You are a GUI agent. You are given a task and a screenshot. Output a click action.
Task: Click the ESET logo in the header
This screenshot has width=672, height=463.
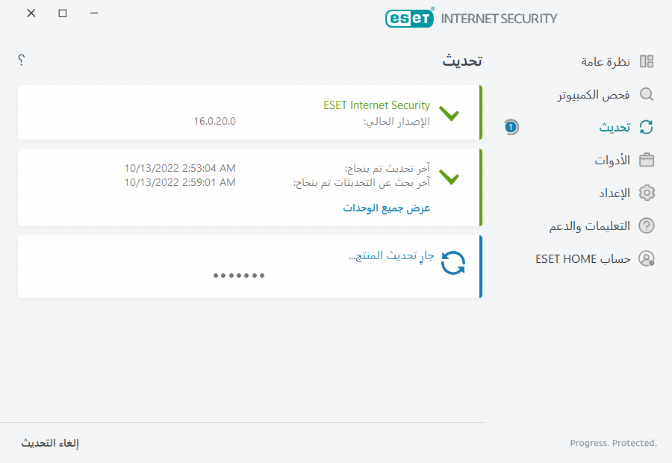(409, 18)
